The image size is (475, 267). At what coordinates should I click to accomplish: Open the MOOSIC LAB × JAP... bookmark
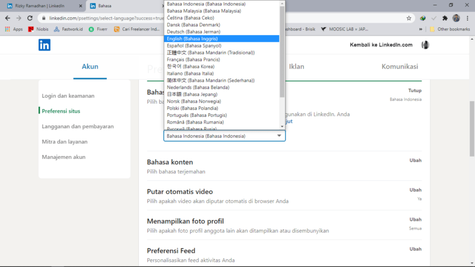(344, 29)
